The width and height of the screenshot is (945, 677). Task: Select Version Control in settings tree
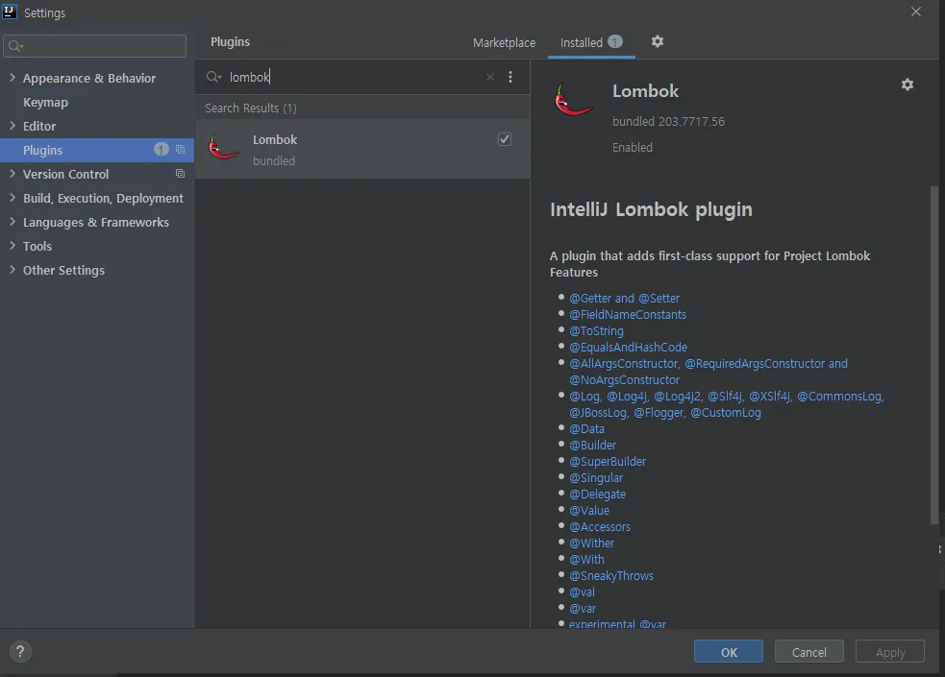point(65,174)
